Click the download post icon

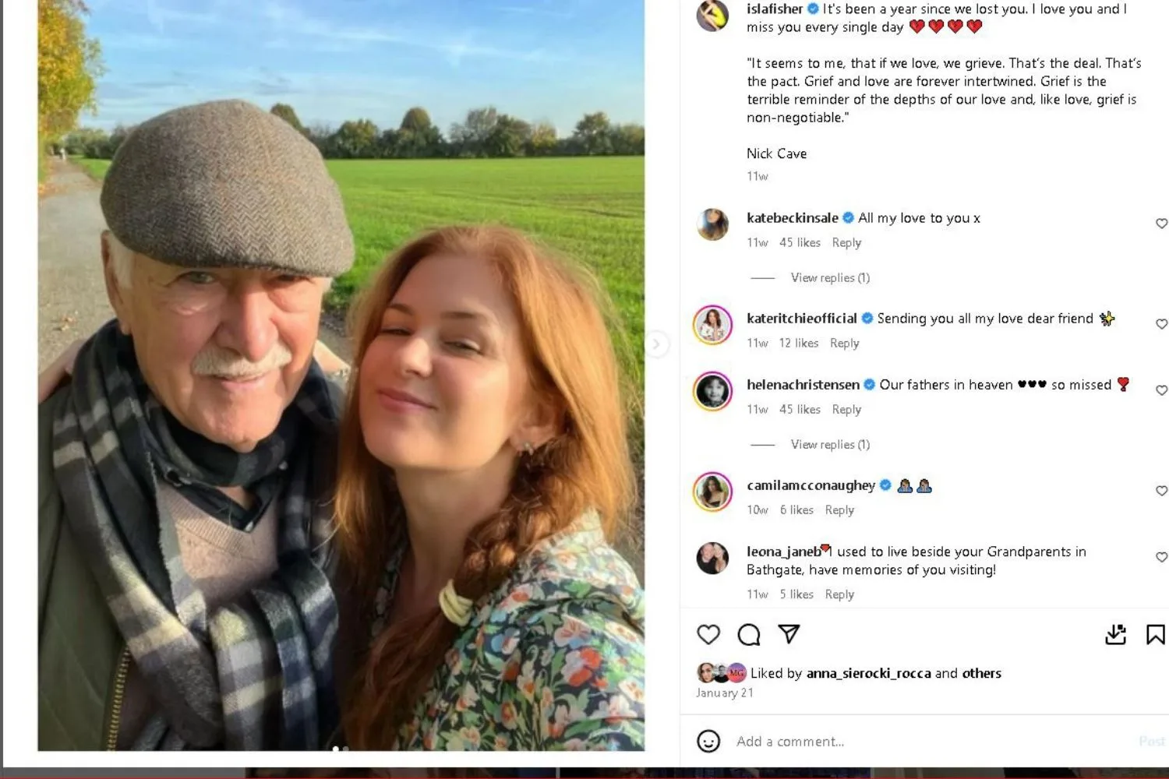1115,635
